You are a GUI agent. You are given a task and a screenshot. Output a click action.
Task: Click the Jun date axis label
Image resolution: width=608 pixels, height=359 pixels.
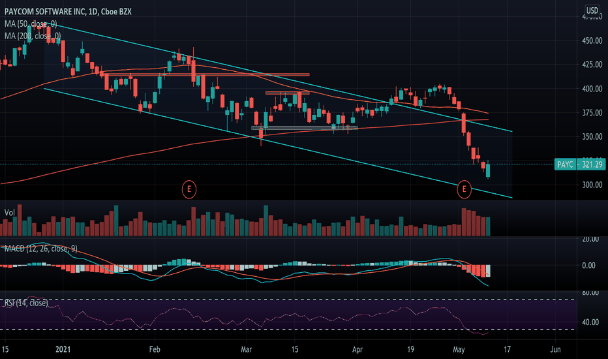coord(555,349)
